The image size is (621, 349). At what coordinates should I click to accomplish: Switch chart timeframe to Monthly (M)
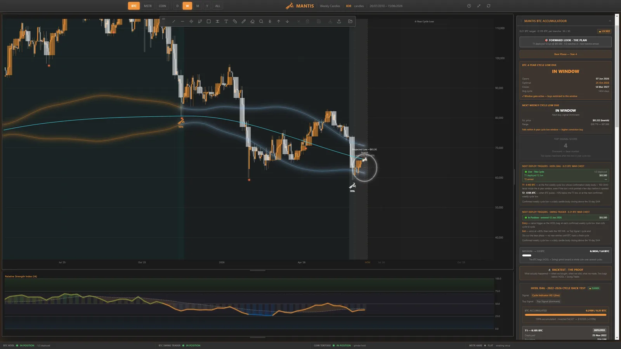pos(198,6)
